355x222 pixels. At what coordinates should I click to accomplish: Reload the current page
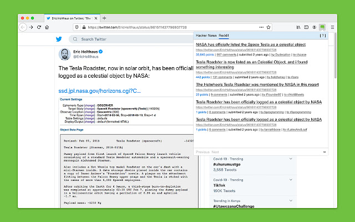tap(39, 27)
